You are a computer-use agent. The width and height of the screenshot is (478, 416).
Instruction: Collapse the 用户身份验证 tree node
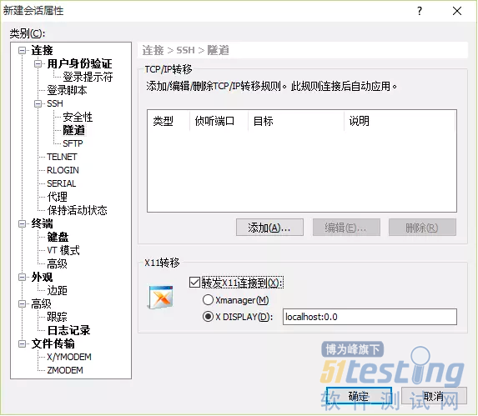coord(38,63)
